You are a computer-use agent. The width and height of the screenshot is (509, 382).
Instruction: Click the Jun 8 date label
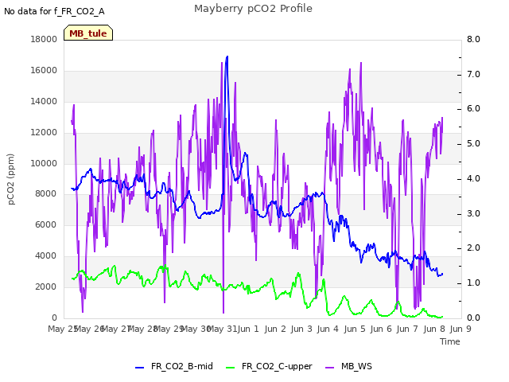click(x=434, y=329)
